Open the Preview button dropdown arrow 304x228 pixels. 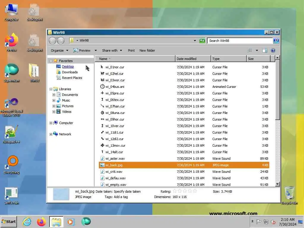pyautogui.click(x=96, y=50)
